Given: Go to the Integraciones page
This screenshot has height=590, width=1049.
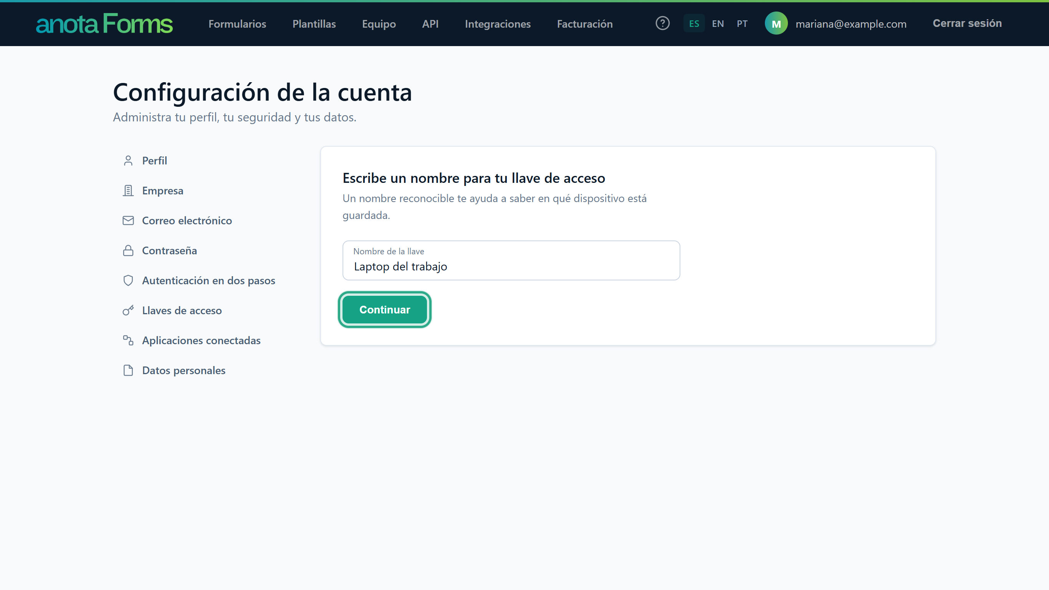Looking at the screenshot, I should pyautogui.click(x=498, y=24).
